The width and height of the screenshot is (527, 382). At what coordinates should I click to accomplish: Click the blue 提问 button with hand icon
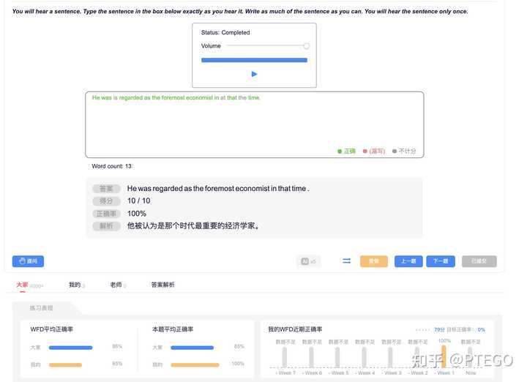(28, 261)
